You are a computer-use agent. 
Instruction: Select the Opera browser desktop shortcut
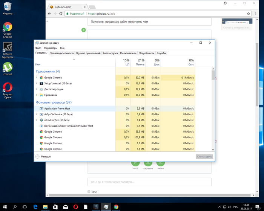point(8,90)
